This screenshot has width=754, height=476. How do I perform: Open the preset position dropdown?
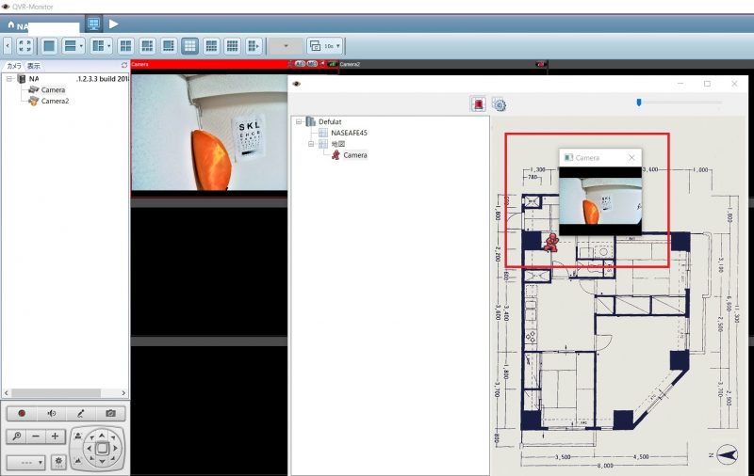click(x=26, y=463)
